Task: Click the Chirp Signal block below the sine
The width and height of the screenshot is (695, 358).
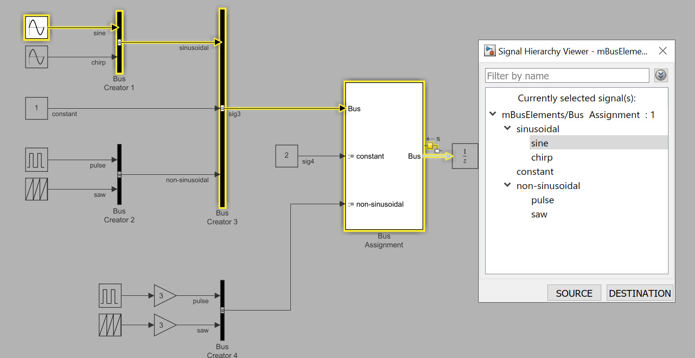Action: pos(36,57)
